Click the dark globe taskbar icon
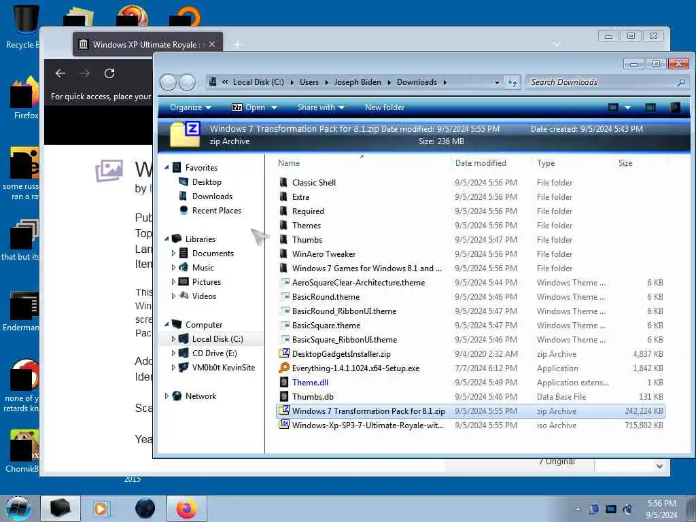Image resolution: width=696 pixels, height=522 pixels. pyautogui.click(x=145, y=508)
